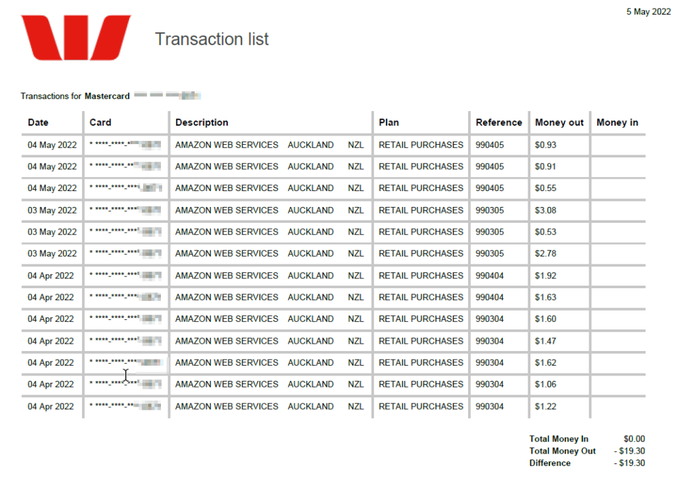Click the description in the $0.55 row

point(269,188)
